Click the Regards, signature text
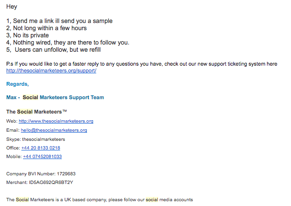The width and height of the screenshot is (291, 206). pos(17,84)
